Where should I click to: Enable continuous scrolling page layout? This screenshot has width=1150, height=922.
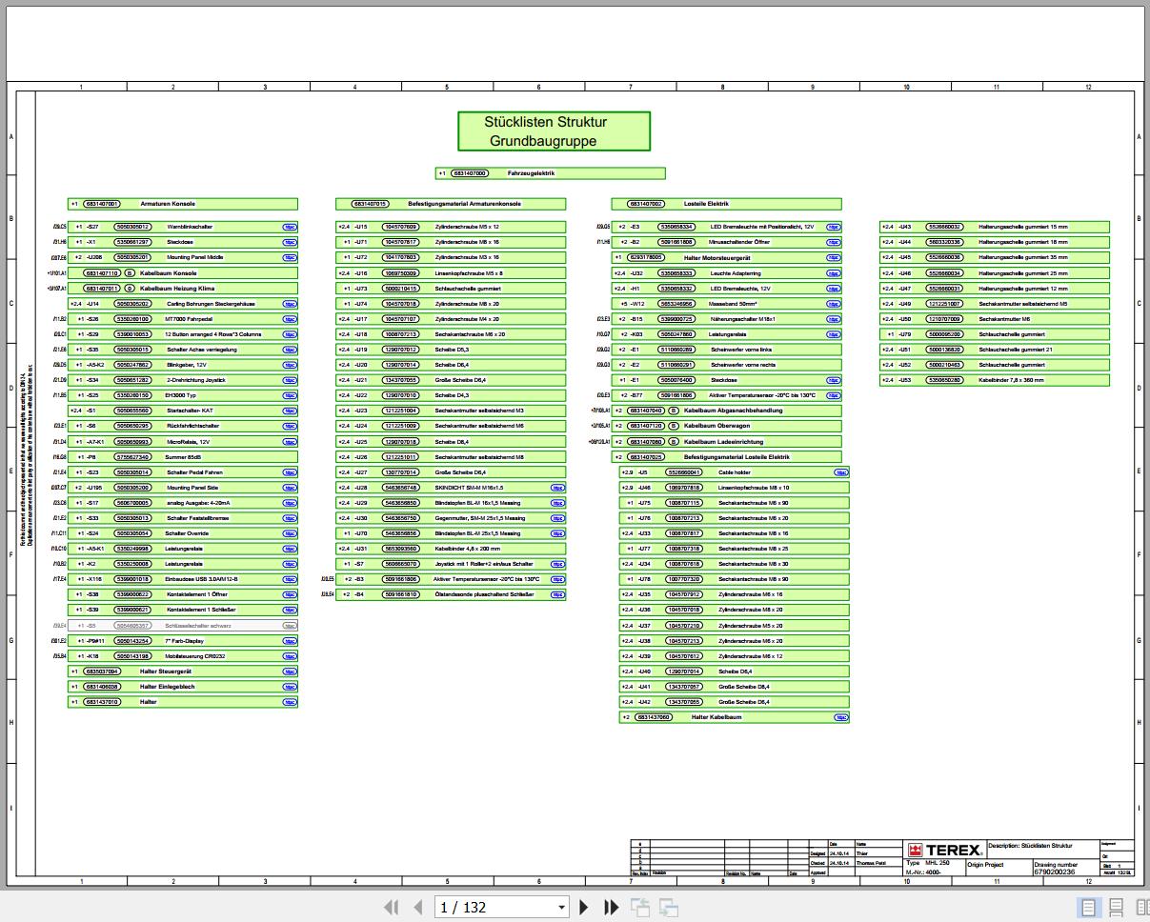[1116, 908]
